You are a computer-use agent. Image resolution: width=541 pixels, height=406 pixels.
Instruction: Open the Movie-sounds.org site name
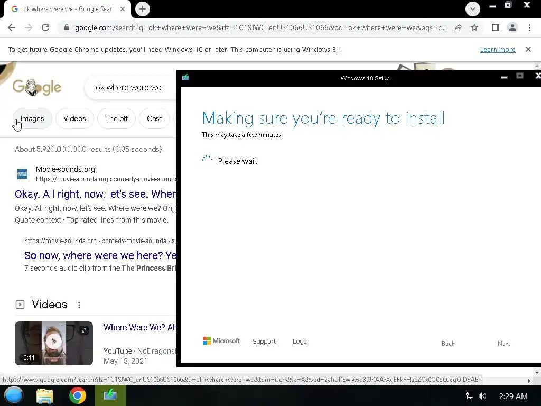click(65, 169)
